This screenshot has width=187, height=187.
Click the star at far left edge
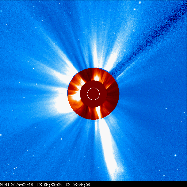(1, 135)
